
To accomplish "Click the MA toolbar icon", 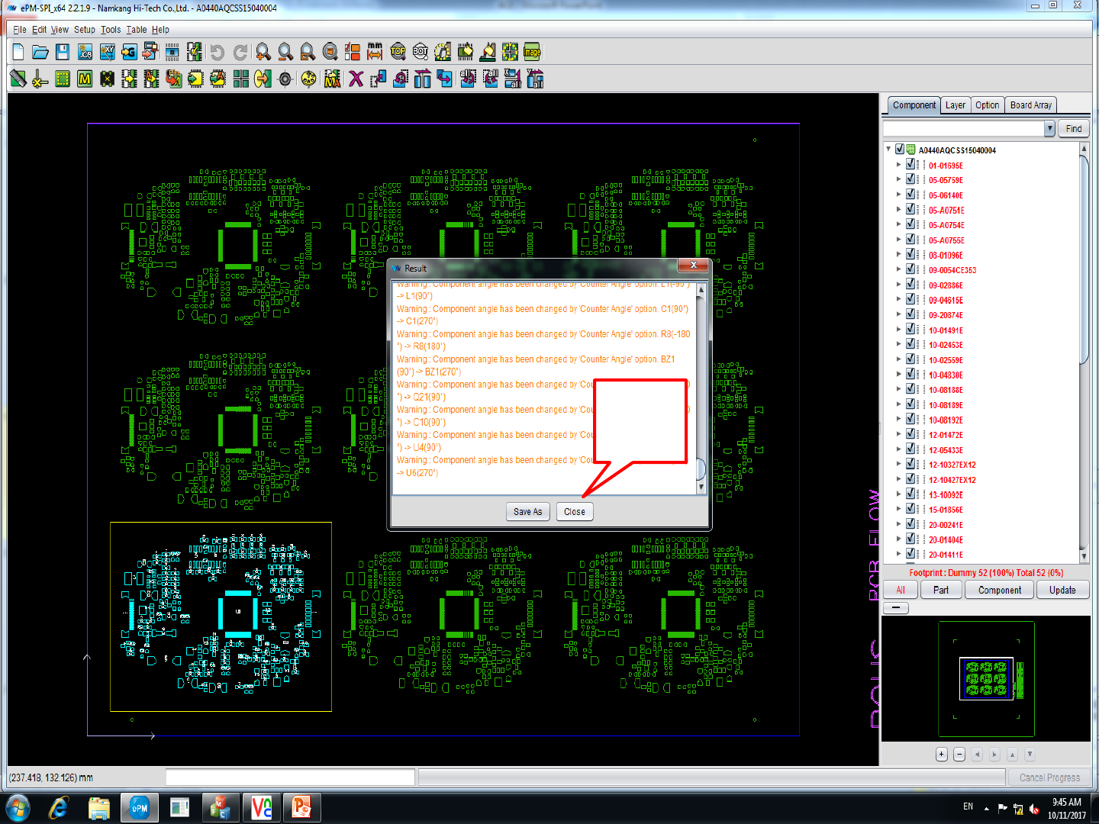I will point(332,79).
